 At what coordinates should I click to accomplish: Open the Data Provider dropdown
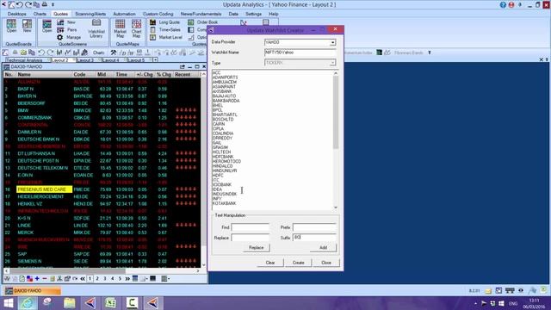332,42
